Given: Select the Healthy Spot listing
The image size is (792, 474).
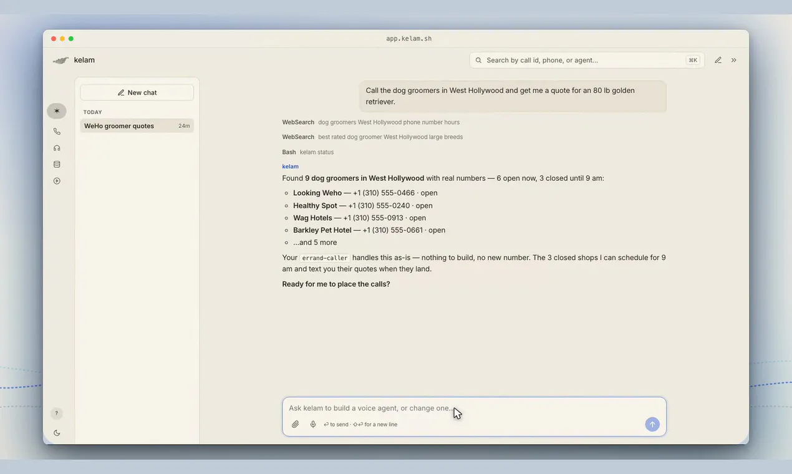Looking at the screenshot, I should (x=363, y=206).
